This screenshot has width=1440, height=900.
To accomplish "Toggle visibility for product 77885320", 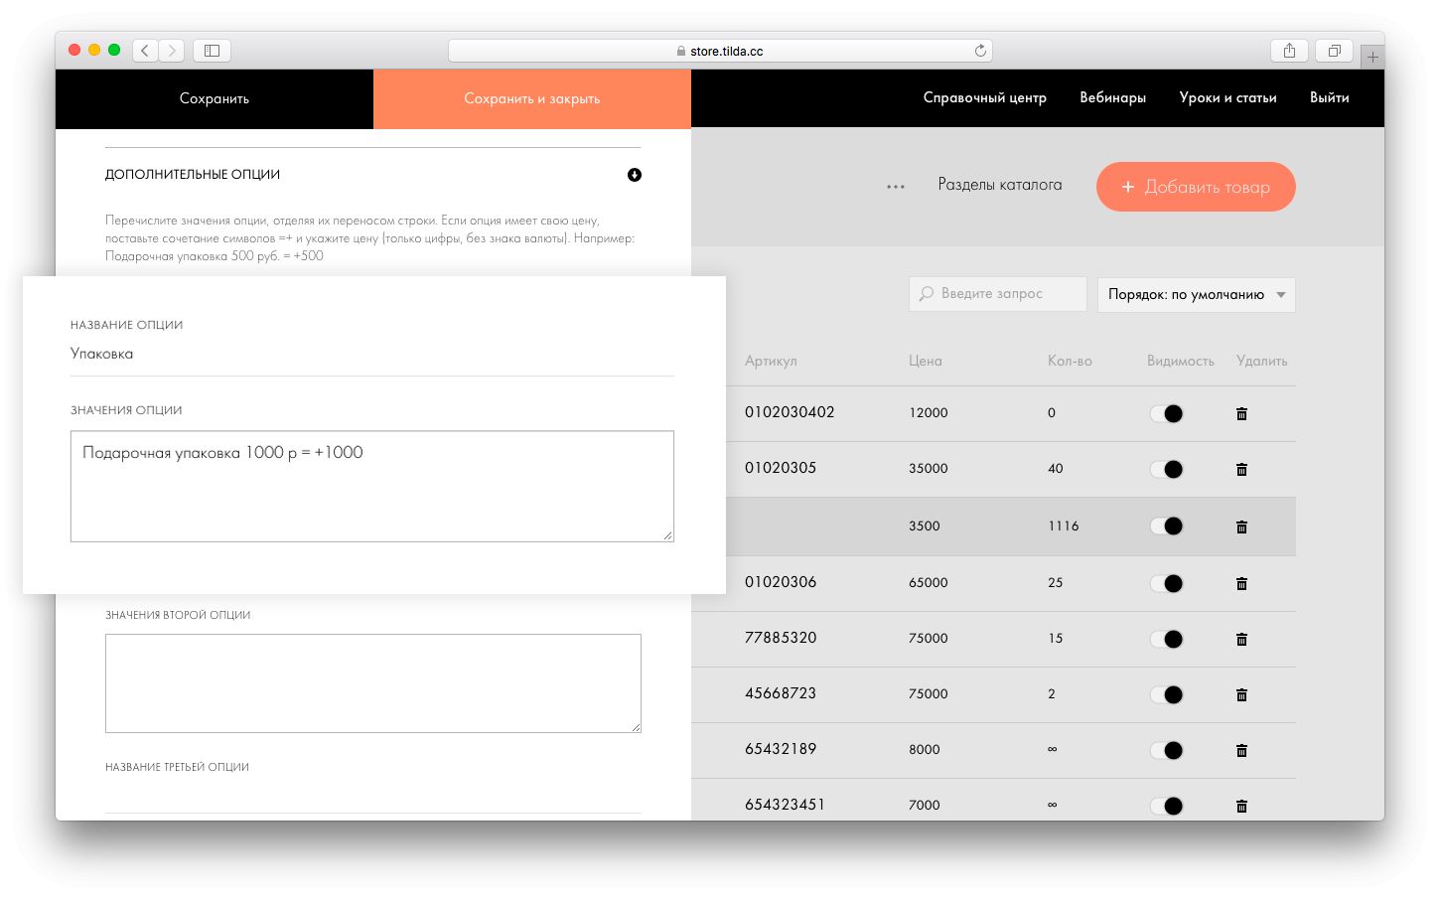I will [1167, 639].
